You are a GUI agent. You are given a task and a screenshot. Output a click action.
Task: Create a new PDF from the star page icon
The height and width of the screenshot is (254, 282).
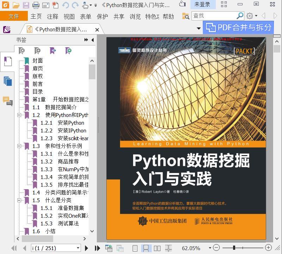point(55,5)
